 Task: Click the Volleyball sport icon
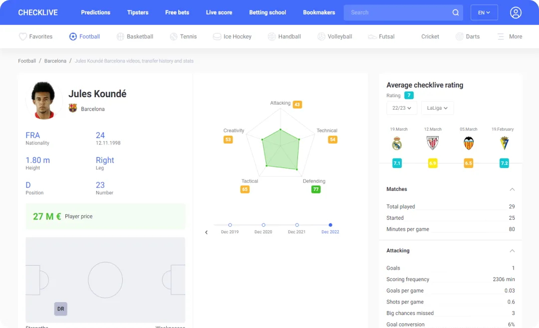[x=321, y=36]
